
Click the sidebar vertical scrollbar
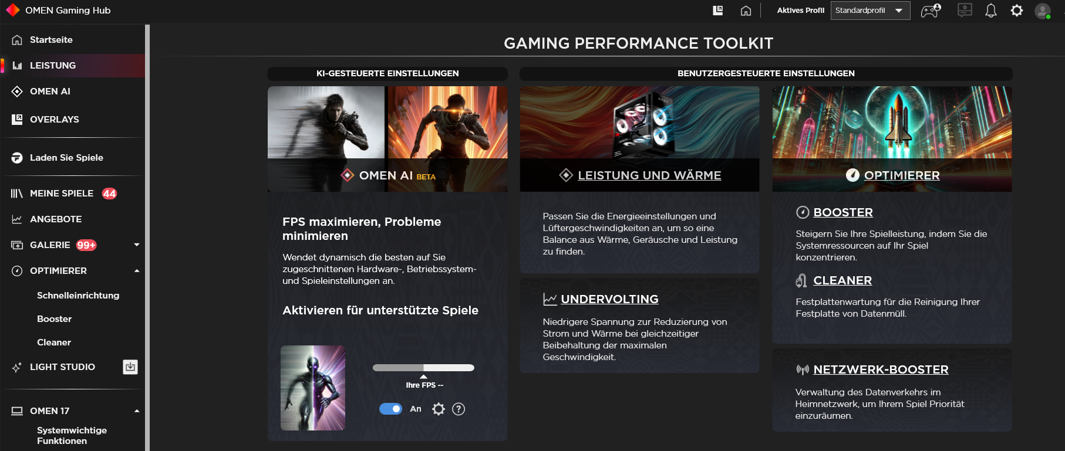coord(147,238)
